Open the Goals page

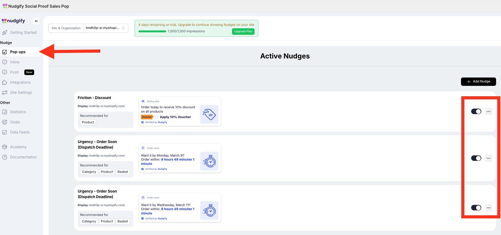pyautogui.click(x=15, y=122)
